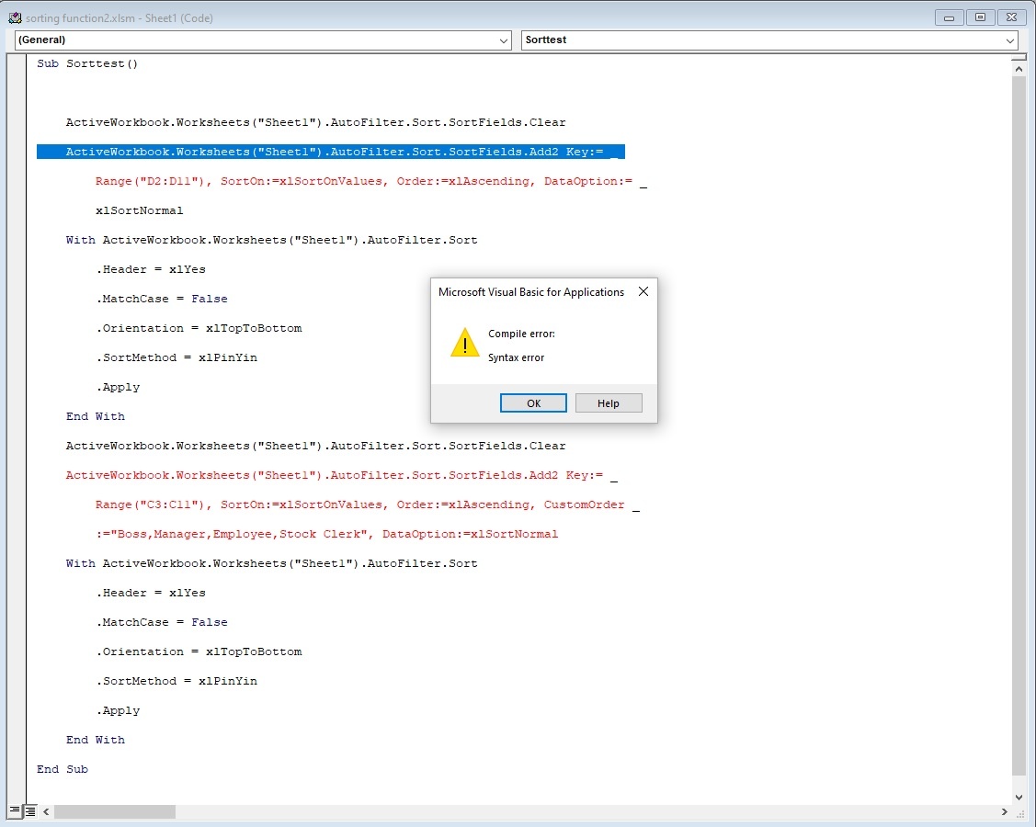Click first 'With ActiveWorkbook.Worksheets' line
Screen dimensions: 1036x827
click(x=271, y=240)
